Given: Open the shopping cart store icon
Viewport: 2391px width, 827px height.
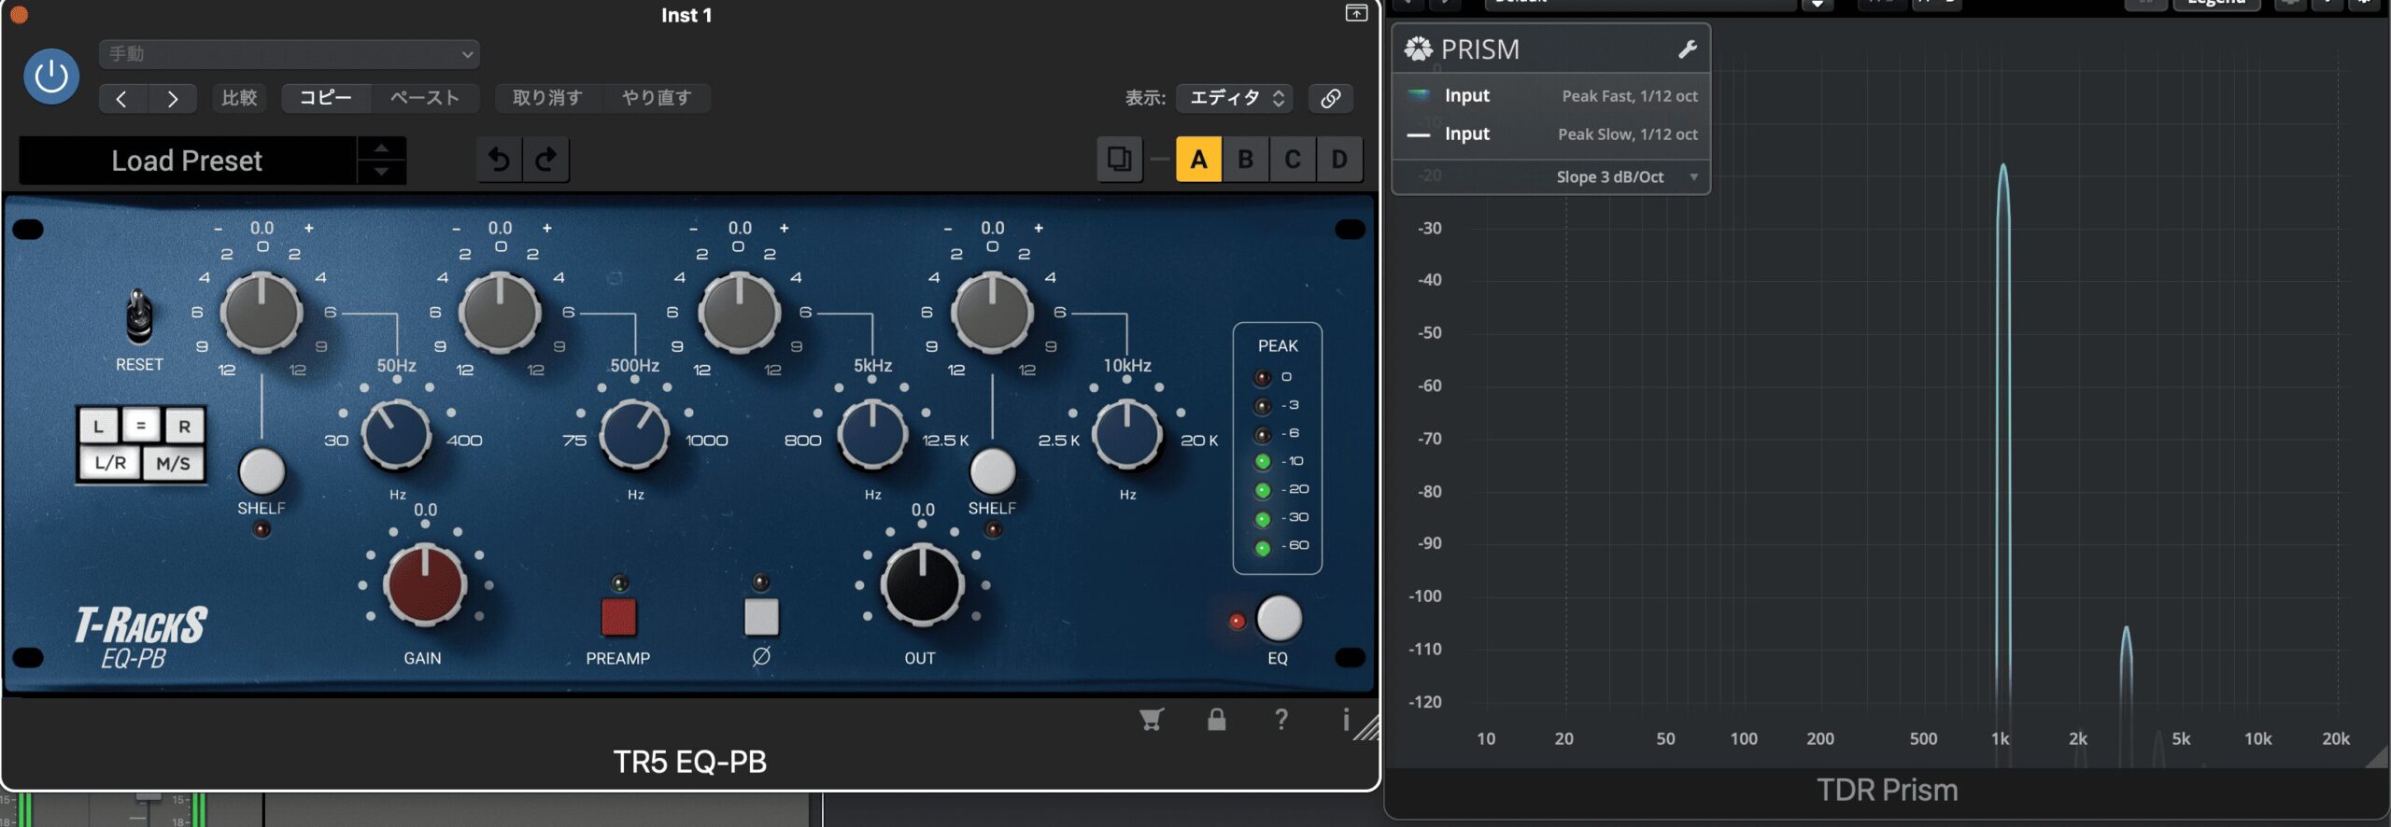Looking at the screenshot, I should click(x=1152, y=719).
